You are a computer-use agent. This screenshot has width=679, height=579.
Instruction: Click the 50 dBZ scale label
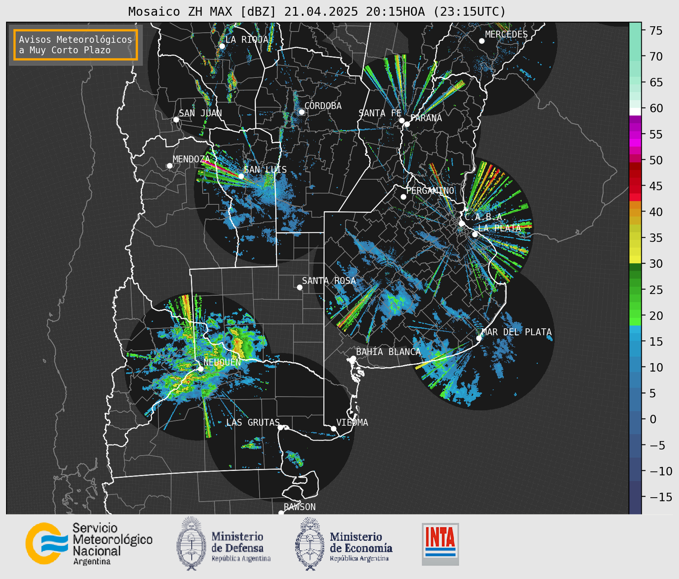[x=655, y=160]
